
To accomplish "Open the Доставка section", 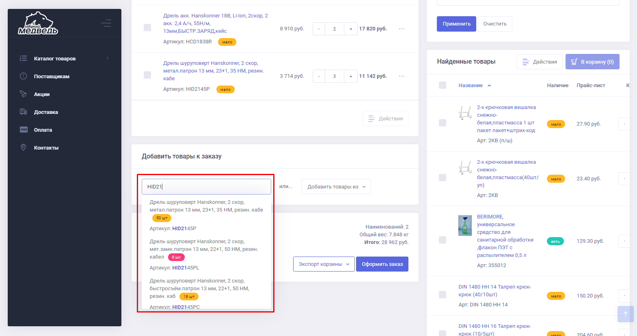I will (46, 112).
